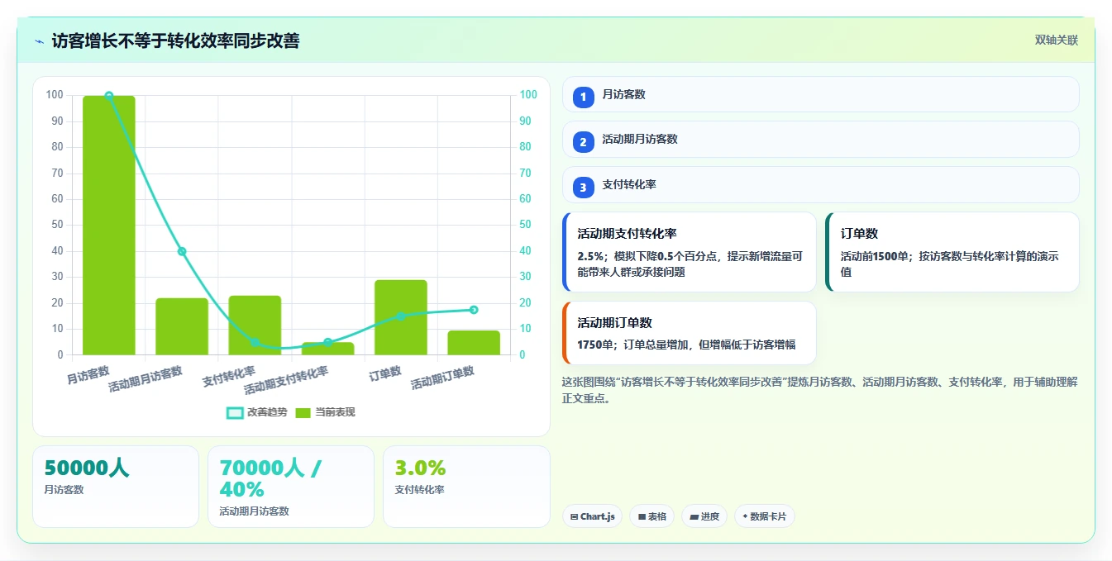Viewport: 1112px width, 561px height.
Task: Click the lightning icon beside the title
Action: coord(39,41)
